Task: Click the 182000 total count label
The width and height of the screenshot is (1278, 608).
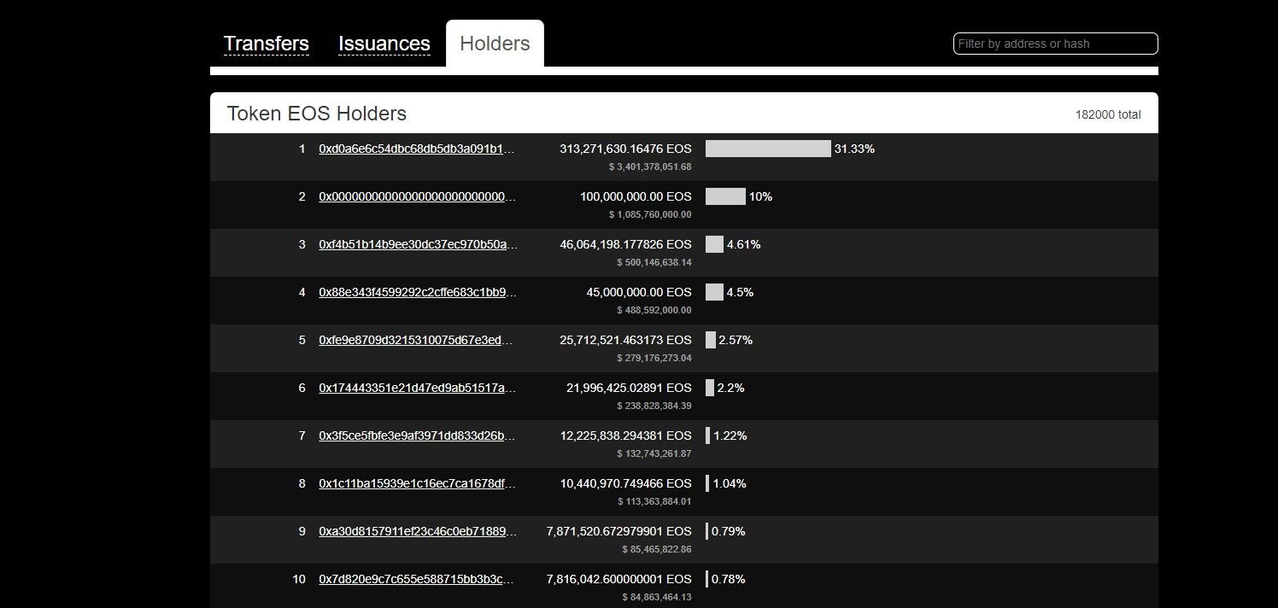Action: [1107, 114]
